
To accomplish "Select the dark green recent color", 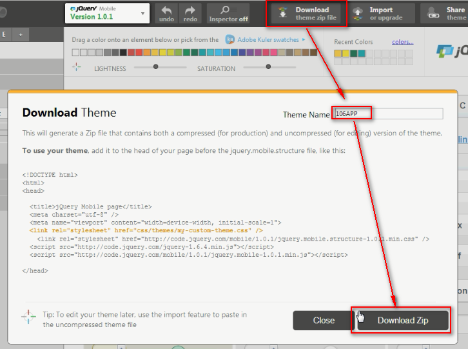I will (x=354, y=54).
